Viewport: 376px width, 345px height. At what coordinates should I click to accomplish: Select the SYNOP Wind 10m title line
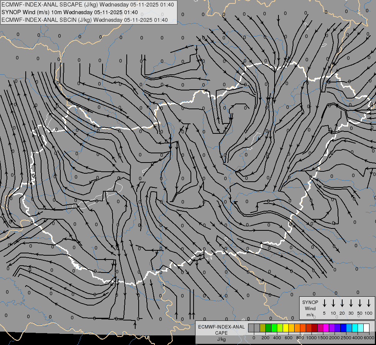tap(70, 12)
